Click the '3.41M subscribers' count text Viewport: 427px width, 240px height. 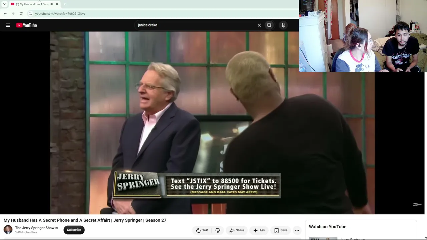26,232
